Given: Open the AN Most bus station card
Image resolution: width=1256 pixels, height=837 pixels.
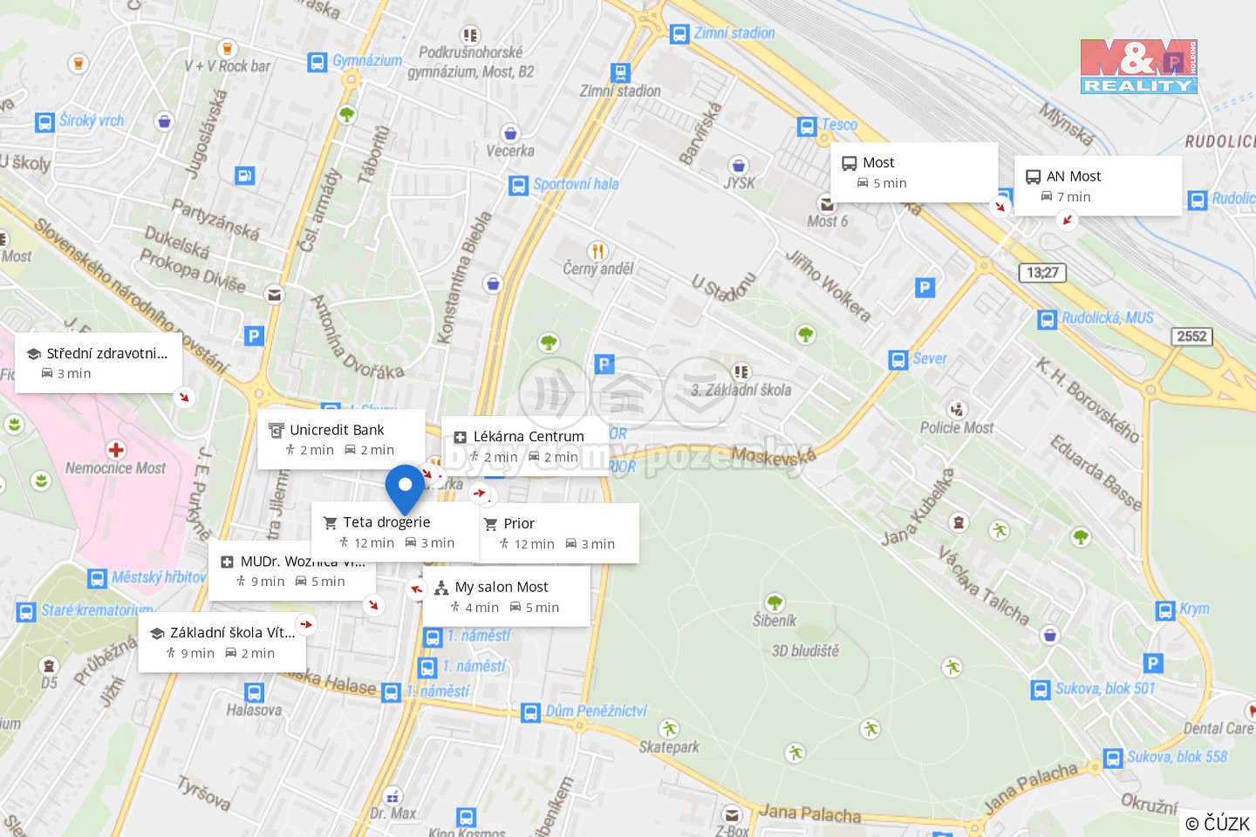Looking at the screenshot, I should [x=1098, y=186].
